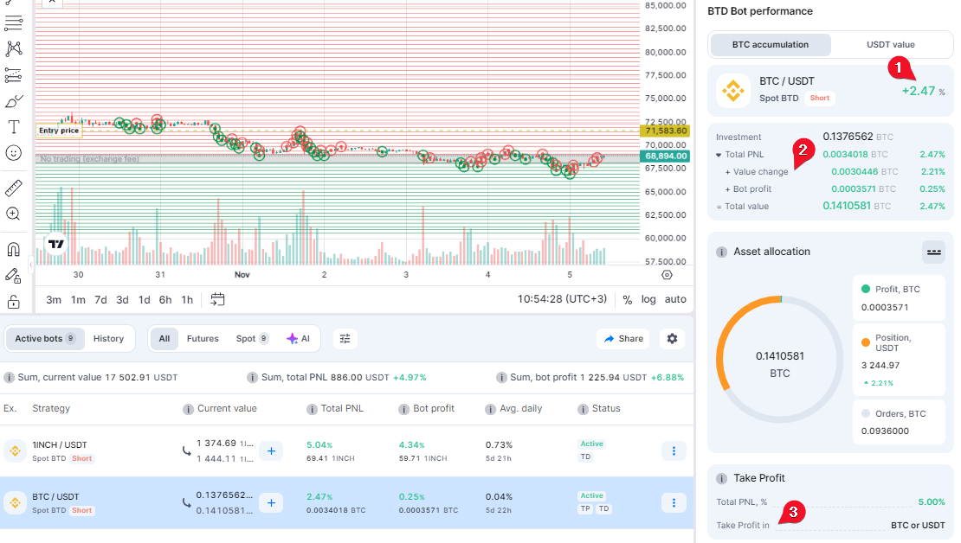Screen dimensions: 961x543
Task: Click the go-to-date calendar icon
Action: point(217,299)
